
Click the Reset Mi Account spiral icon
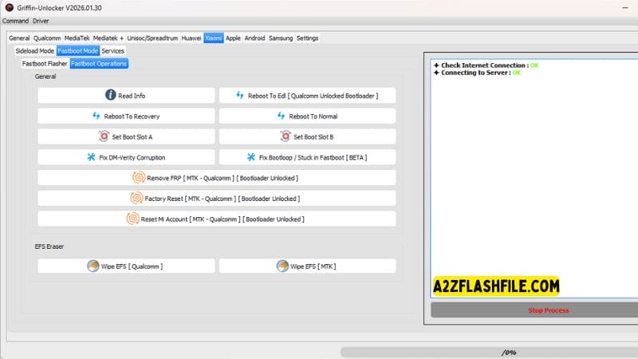point(132,219)
